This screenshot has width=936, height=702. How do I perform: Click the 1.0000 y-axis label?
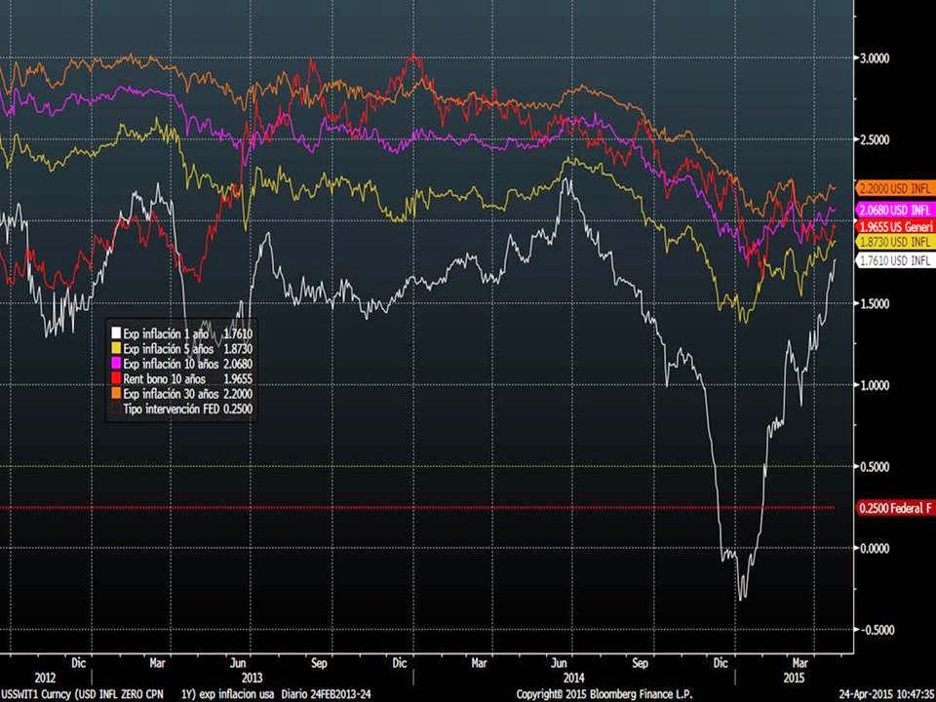(875, 385)
